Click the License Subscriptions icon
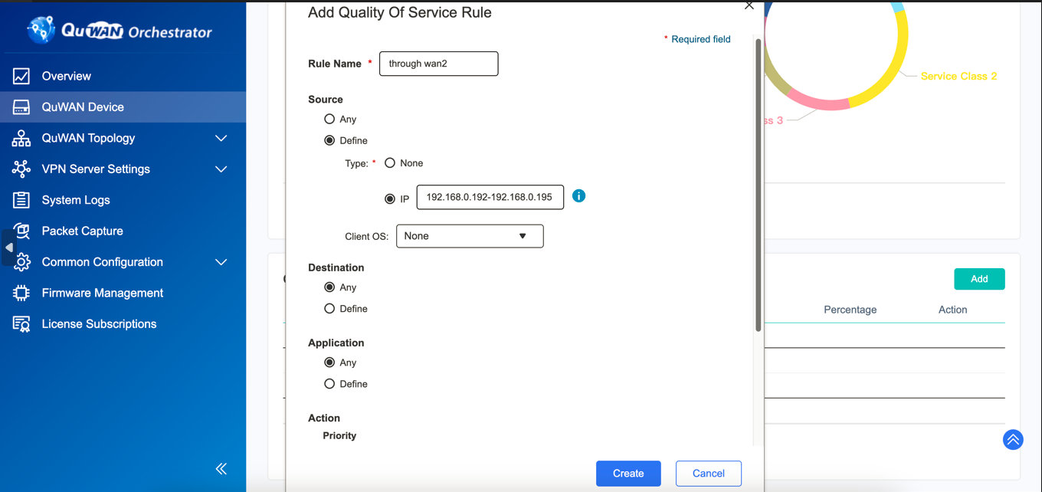Screen dimensions: 1042x492 (x=21, y=324)
